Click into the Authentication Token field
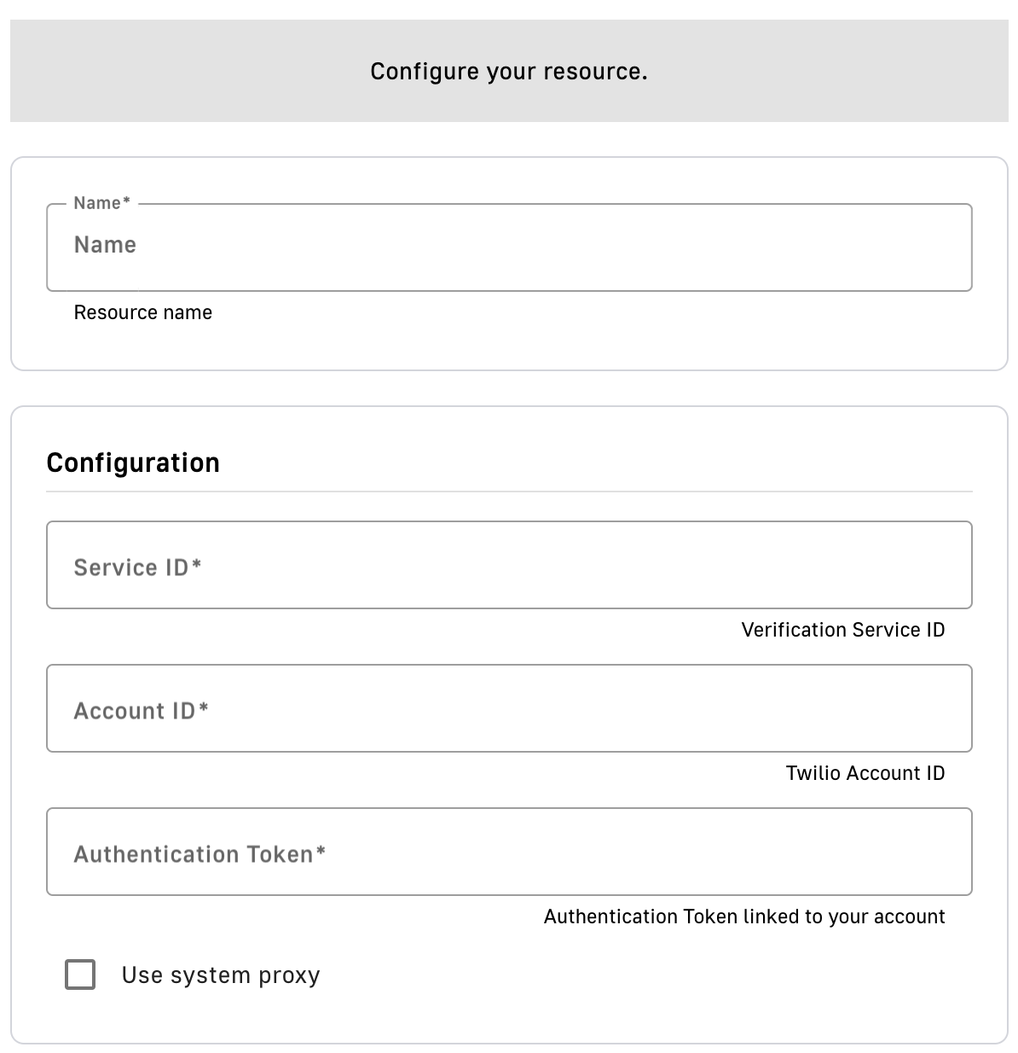This screenshot has height=1053, width=1018. (509, 852)
